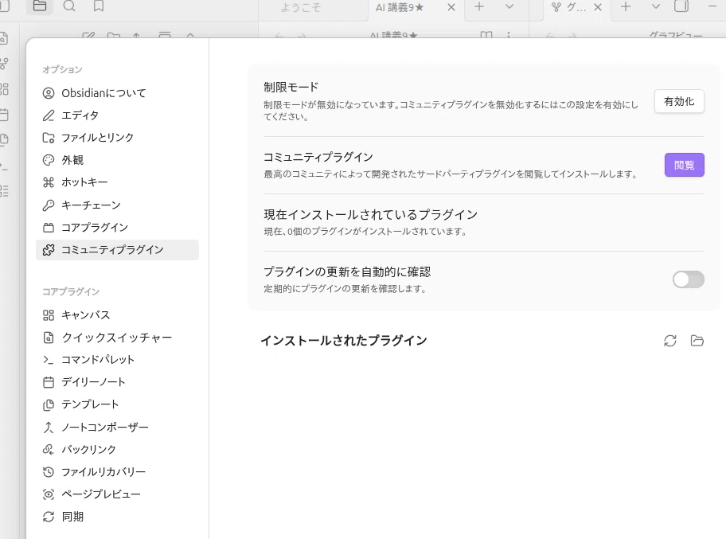Open コマンドパレット plugin settings
Screen dimensions: 726x539
pyautogui.click(x=117, y=360)
